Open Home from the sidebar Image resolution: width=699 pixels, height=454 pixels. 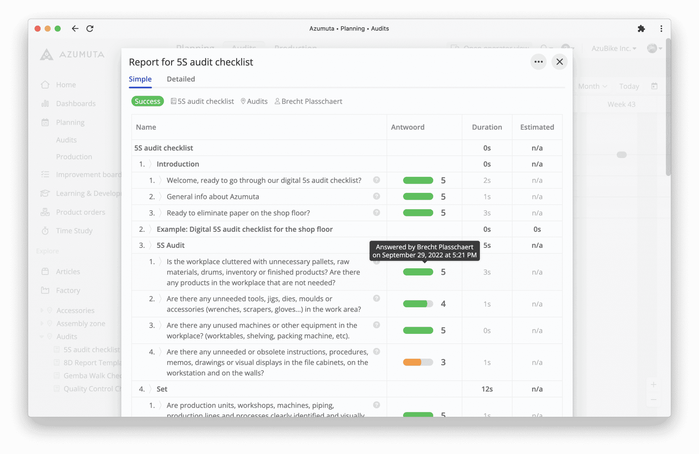coord(66,84)
